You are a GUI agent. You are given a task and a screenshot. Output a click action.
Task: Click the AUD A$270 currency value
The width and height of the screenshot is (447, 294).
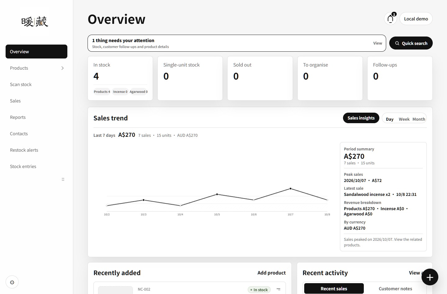354,228
